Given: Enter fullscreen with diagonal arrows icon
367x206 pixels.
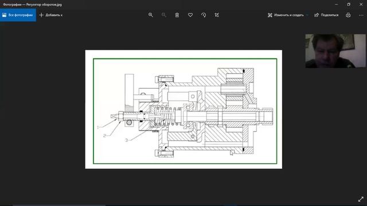Looking at the screenshot, I should (361, 199).
